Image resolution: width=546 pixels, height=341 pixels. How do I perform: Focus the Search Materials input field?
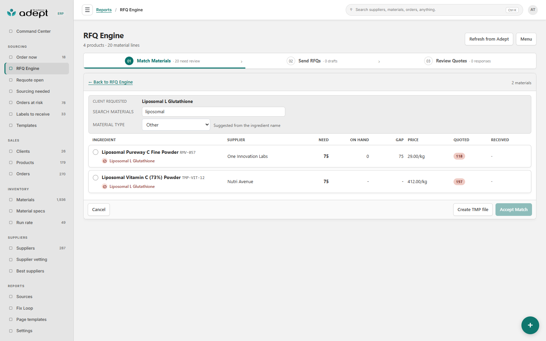[214, 112]
